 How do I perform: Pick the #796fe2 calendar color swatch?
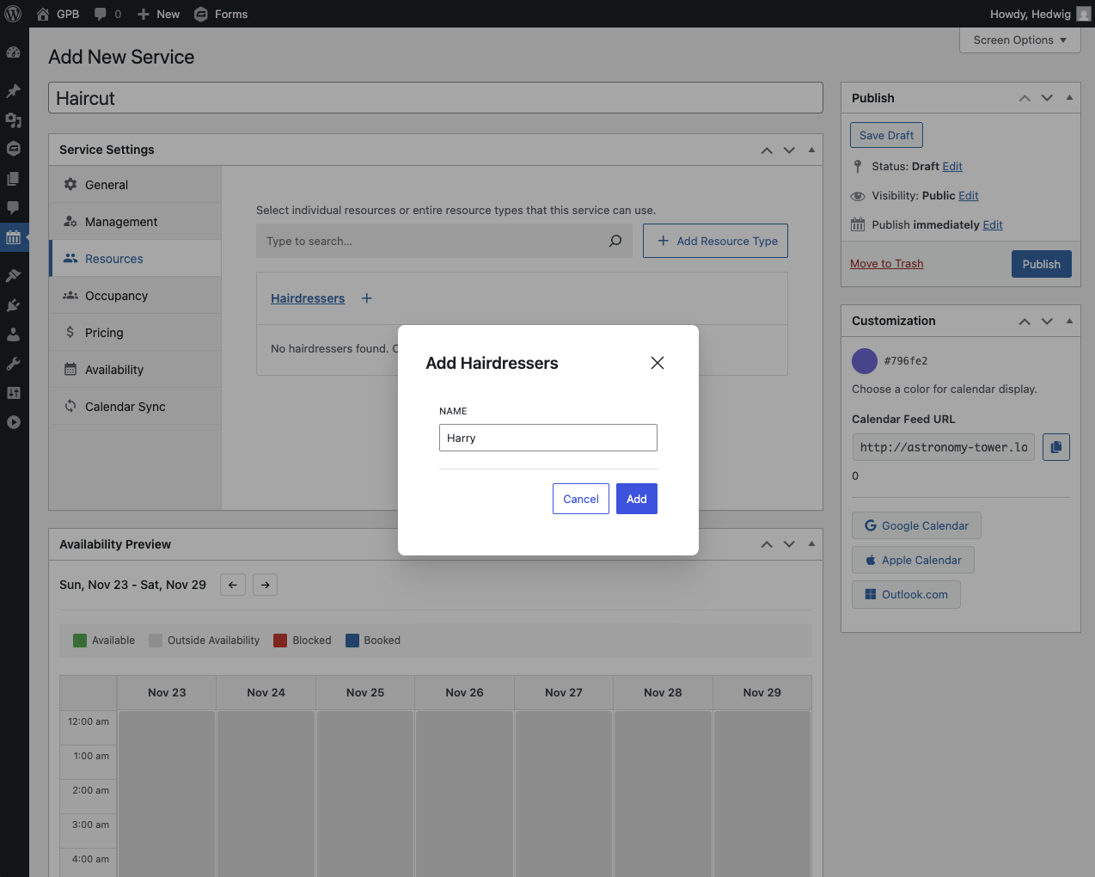click(864, 361)
